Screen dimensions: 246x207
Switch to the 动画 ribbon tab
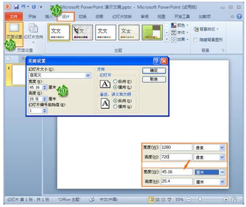99,16
